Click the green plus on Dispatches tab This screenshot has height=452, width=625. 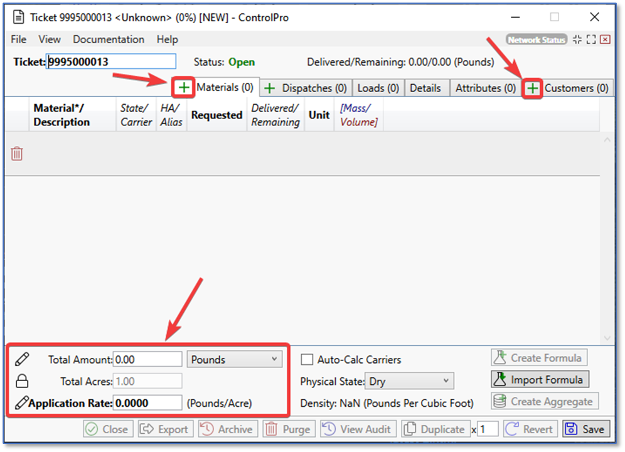point(269,88)
